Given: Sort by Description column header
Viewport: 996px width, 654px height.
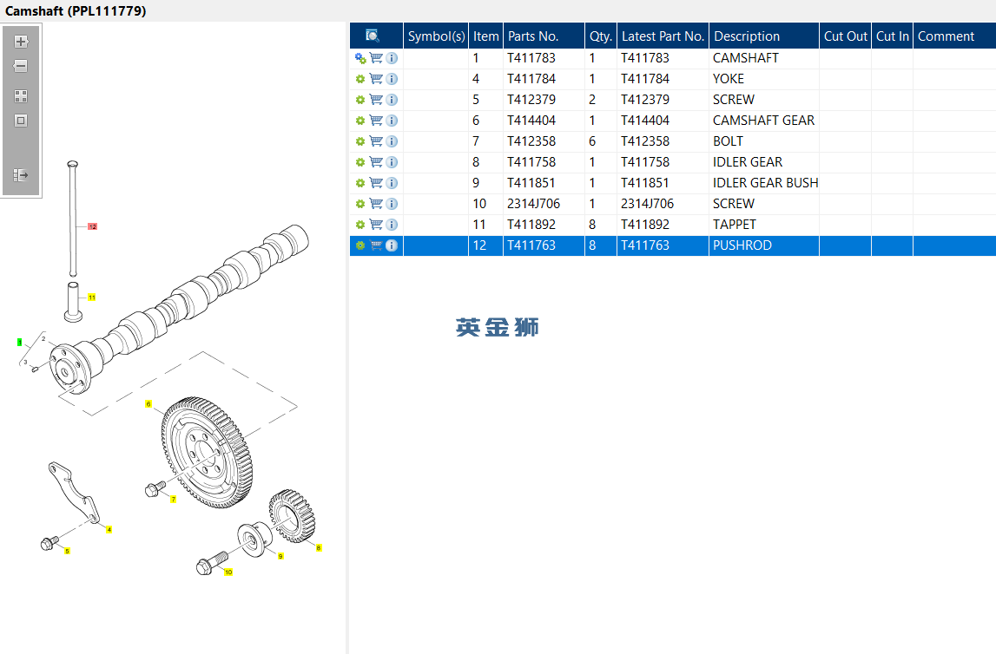Looking at the screenshot, I should pyautogui.click(x=764, y=36).
